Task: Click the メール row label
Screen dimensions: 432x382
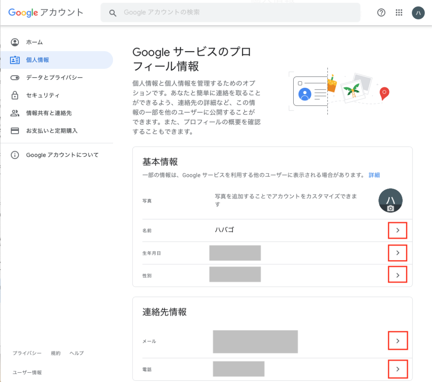Action: point(149,341)
